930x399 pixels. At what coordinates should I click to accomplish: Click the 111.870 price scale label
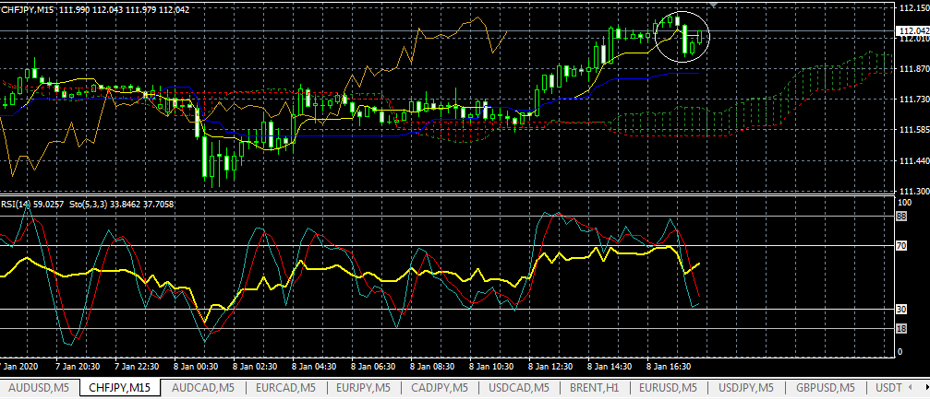click(912, 69)
